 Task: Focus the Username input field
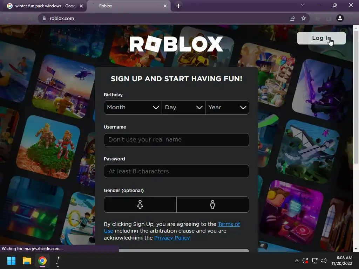point(176,139)
